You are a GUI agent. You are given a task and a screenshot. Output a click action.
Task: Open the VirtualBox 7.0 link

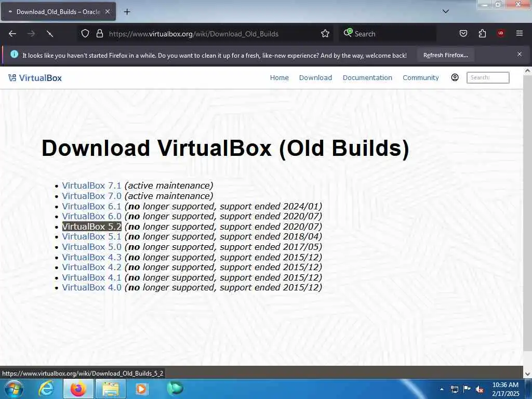(x=91, y=196)
